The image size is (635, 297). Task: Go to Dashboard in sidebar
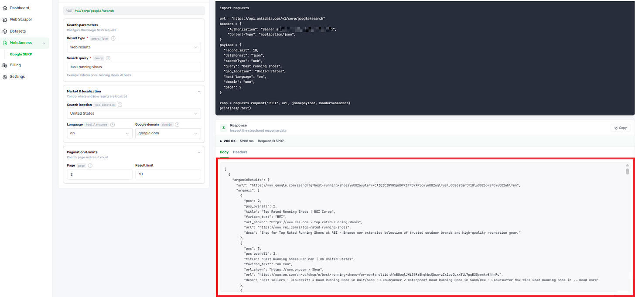tap(20, 8)
